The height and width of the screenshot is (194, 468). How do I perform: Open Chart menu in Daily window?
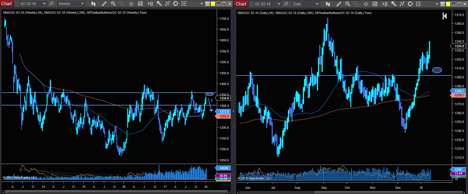point(241,4)
